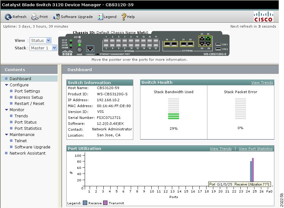
Task: Select external RJ45 port 24
Action: coord(202,43)
